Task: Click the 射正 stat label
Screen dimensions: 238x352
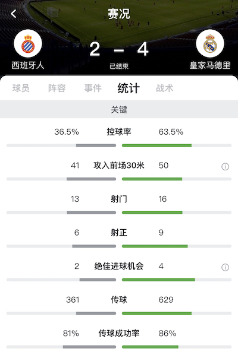Action: tap(119, 233)
